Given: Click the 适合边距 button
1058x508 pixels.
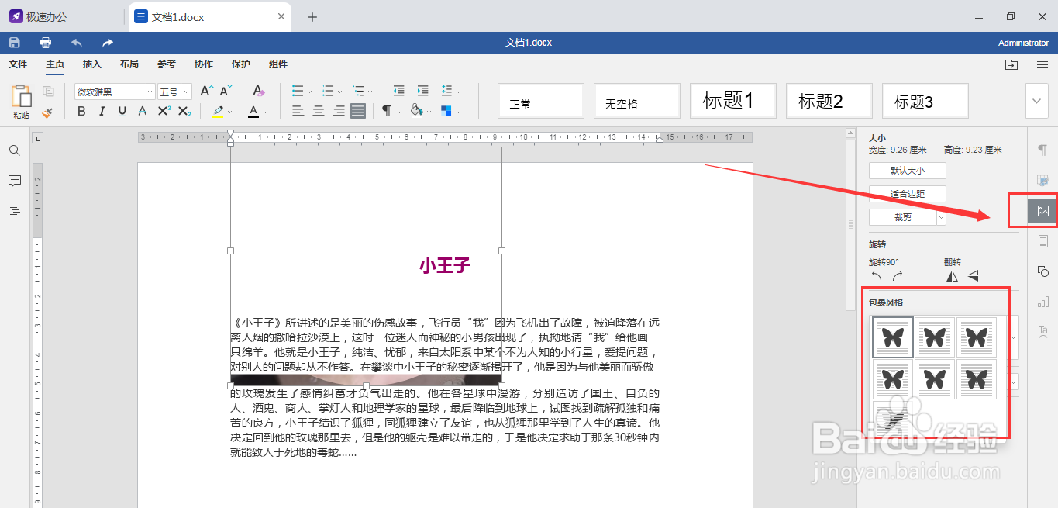Looking at the screenshot, I should click(x=907, y=193).
